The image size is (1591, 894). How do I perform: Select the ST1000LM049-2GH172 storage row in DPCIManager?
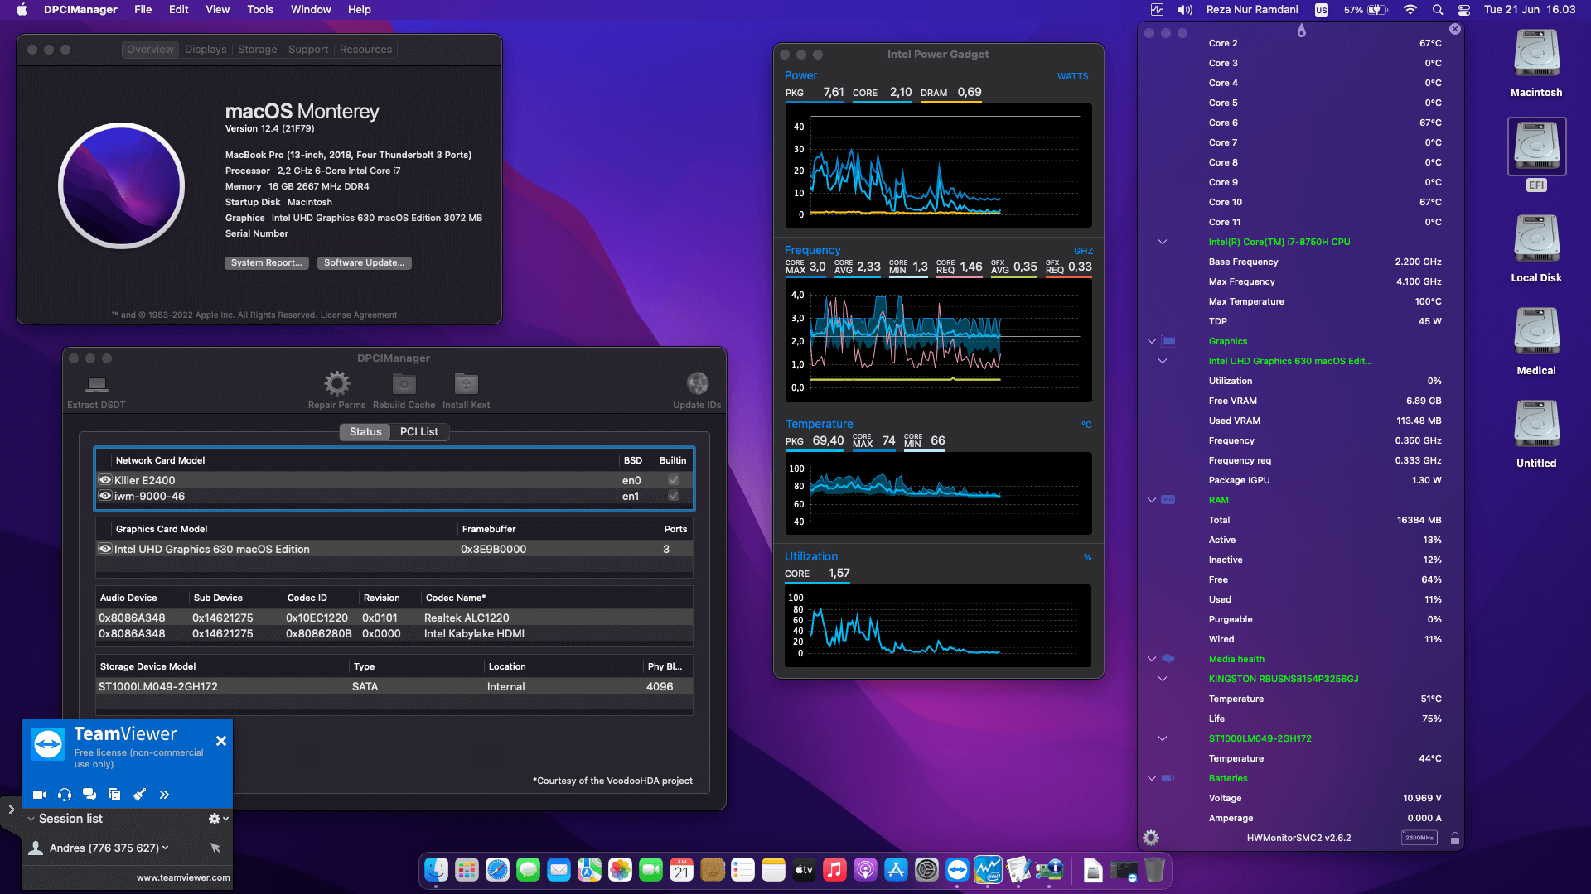coord(394,686)
